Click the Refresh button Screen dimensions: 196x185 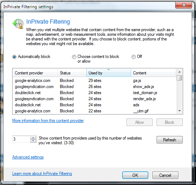point(169,140)
